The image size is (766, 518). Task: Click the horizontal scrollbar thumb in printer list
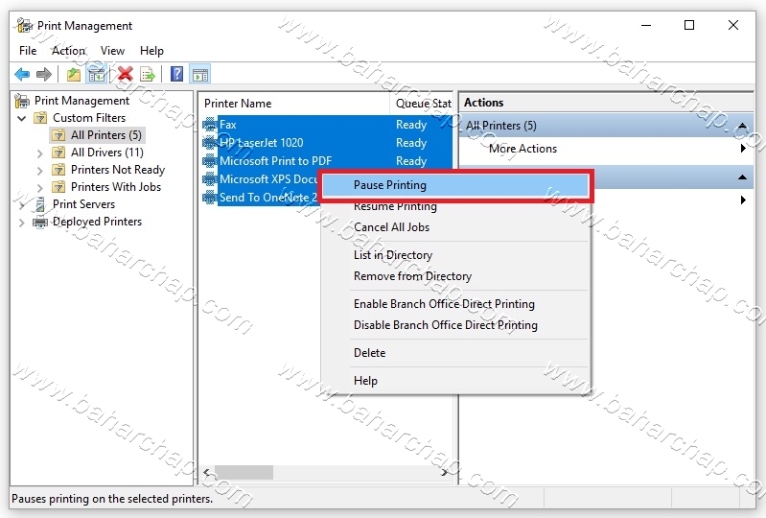point(244,473)
